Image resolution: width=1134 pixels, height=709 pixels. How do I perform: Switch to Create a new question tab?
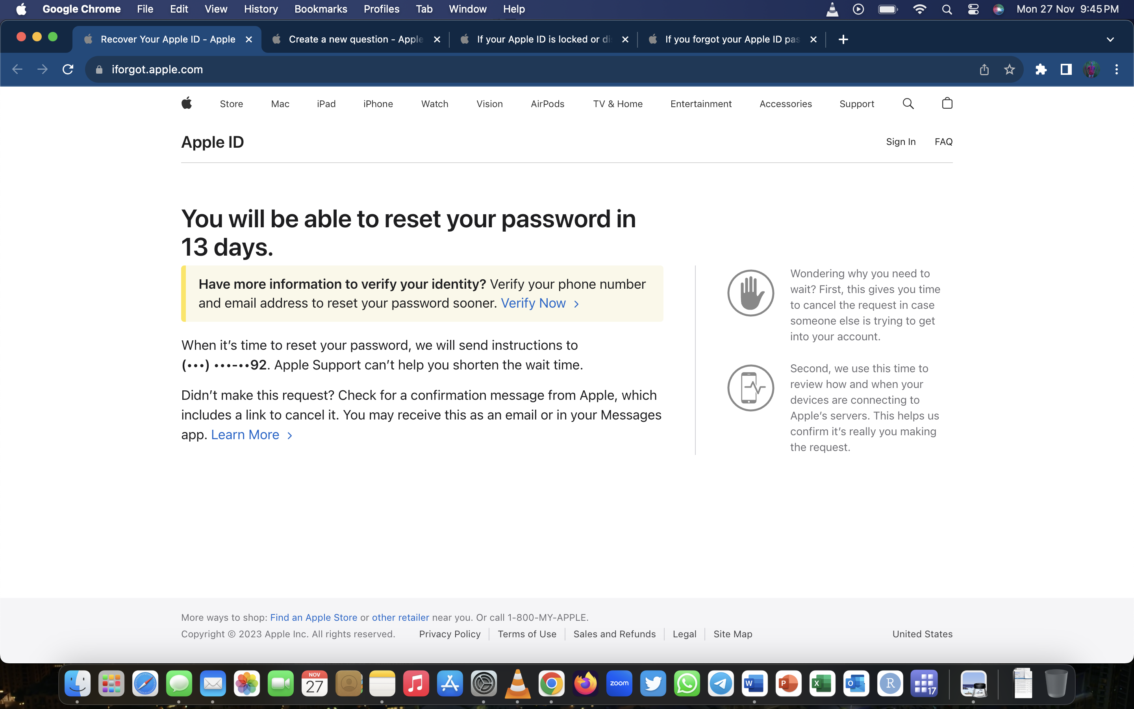pos(355,39)
